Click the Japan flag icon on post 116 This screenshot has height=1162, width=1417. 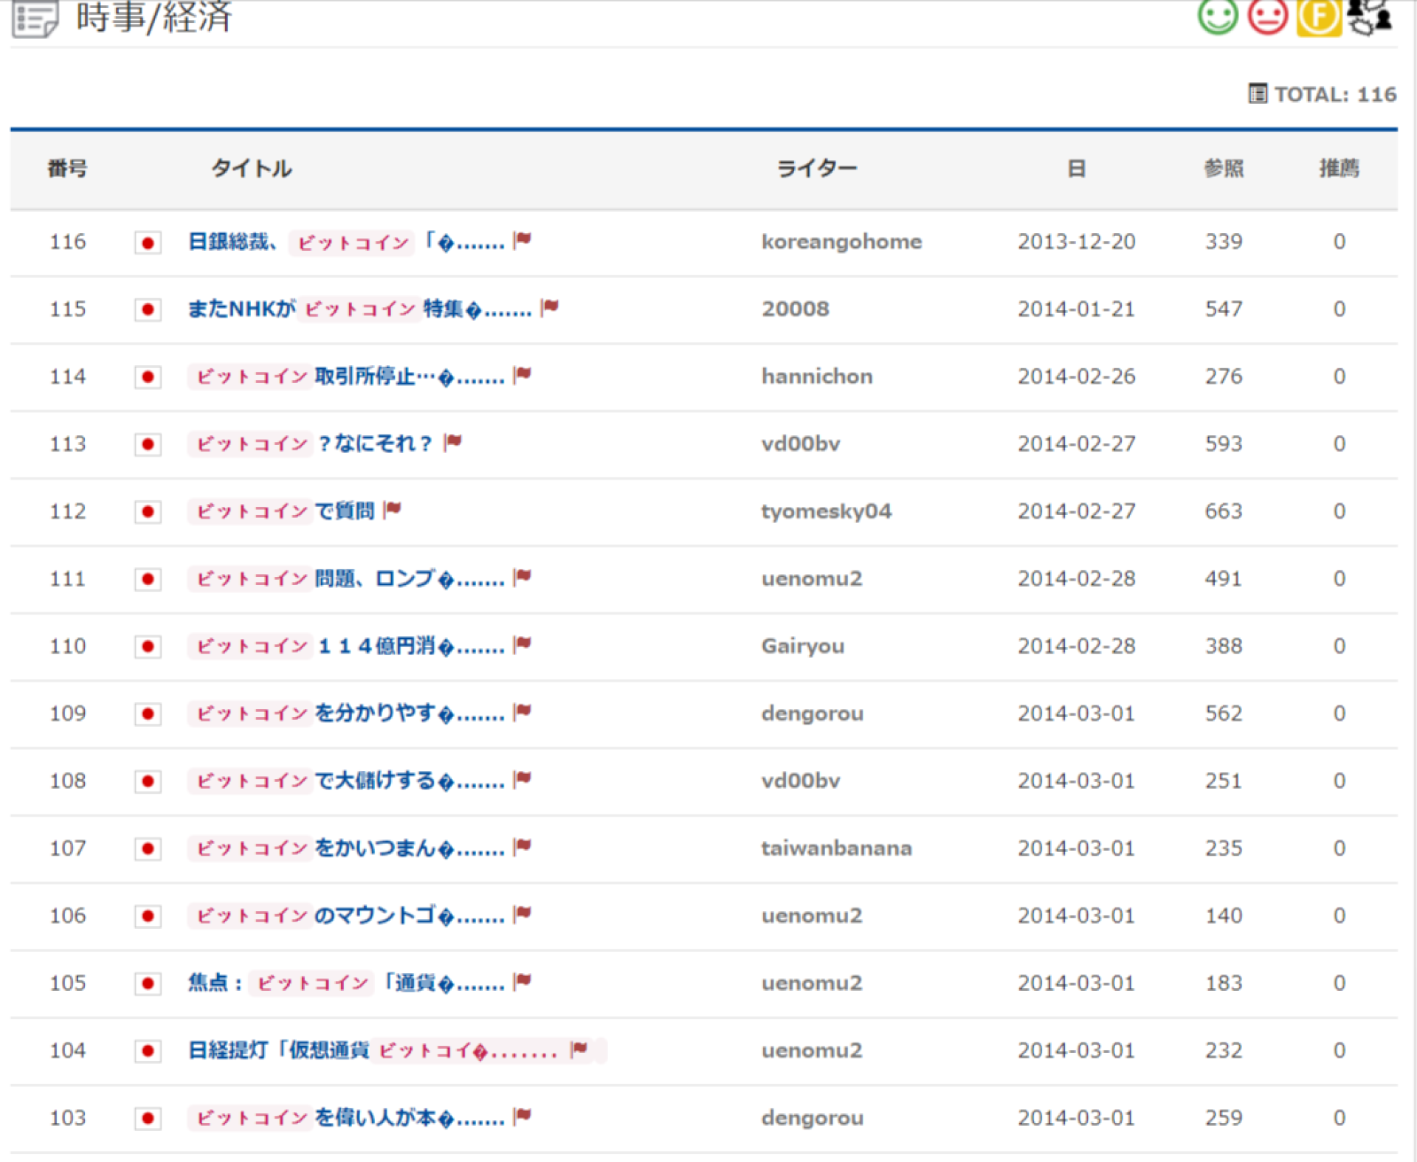click(148, 243)
